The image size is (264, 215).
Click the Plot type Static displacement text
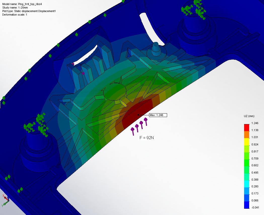point(29,11)
